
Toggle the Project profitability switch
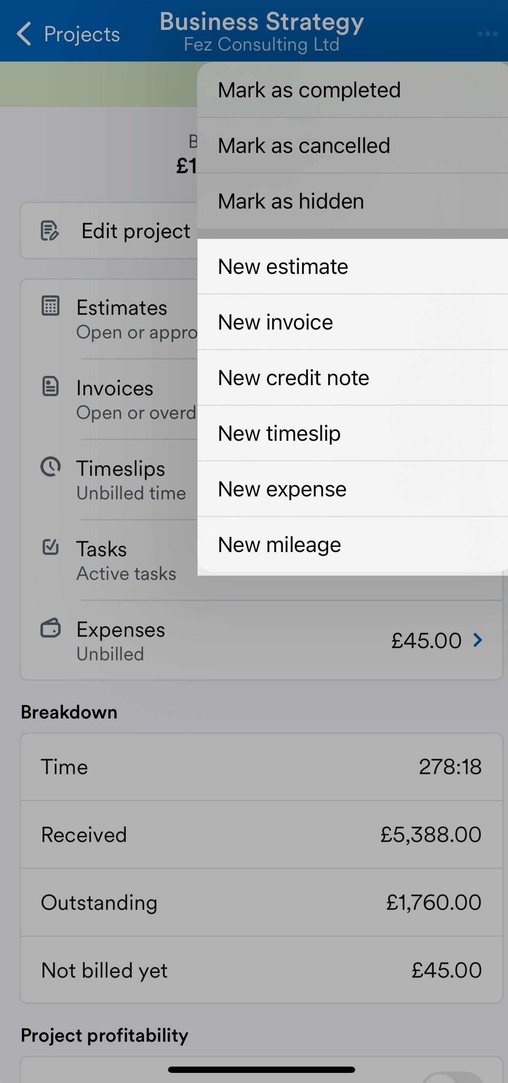click(453, 1077)
